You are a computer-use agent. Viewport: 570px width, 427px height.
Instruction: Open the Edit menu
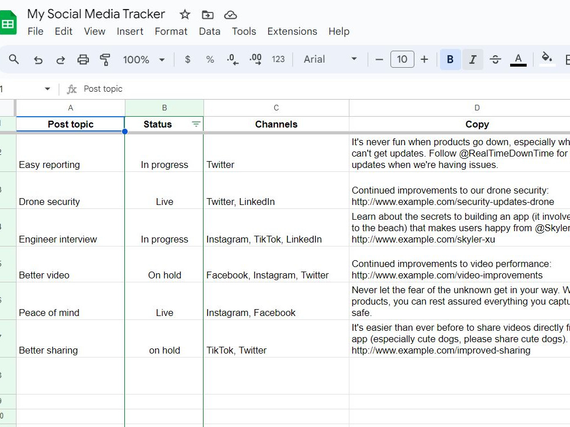(64, 31)
